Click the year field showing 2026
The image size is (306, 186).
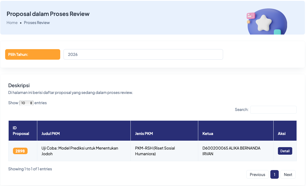click(143, 55)
